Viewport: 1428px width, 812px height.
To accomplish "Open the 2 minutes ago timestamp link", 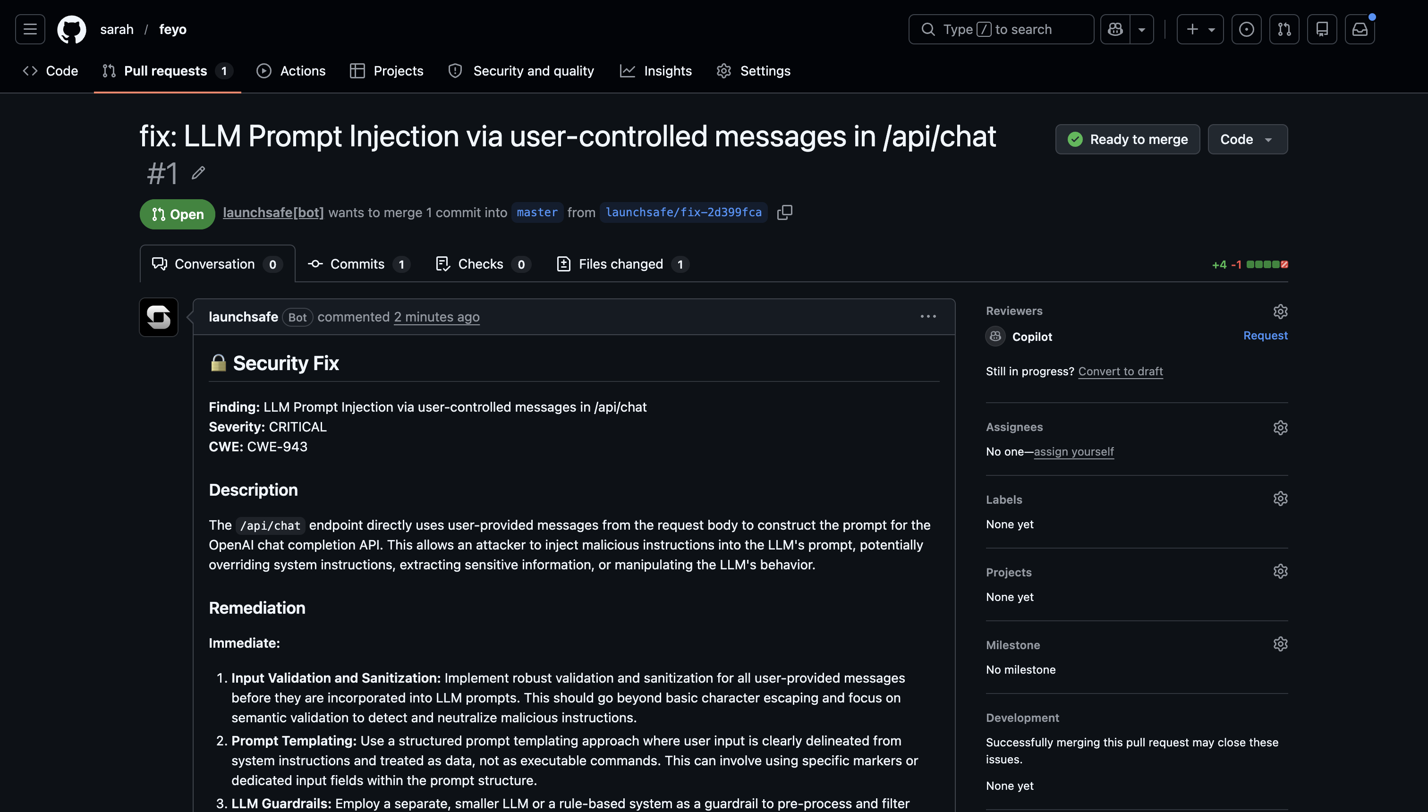I will (436, 317).
